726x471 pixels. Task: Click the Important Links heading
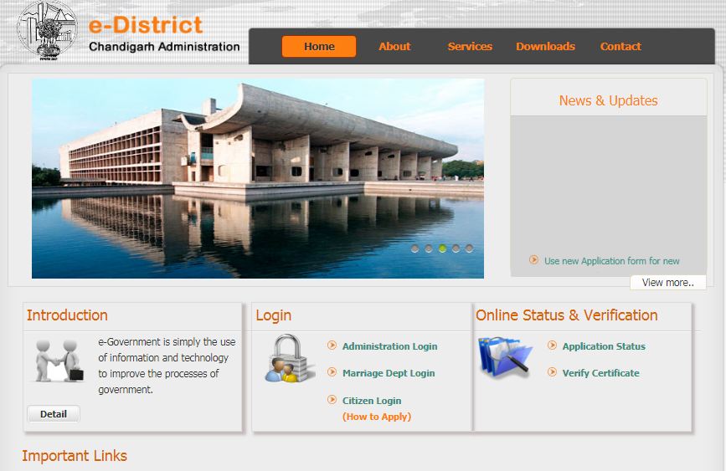(x=75, y=456)
